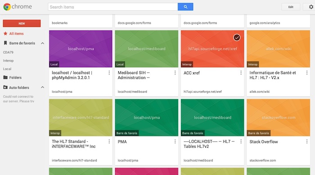Viewport: 315px width, 175px height.
Task: Open the green PMA localhost/pma thumbnail
Action: click(x=146, y=118)
